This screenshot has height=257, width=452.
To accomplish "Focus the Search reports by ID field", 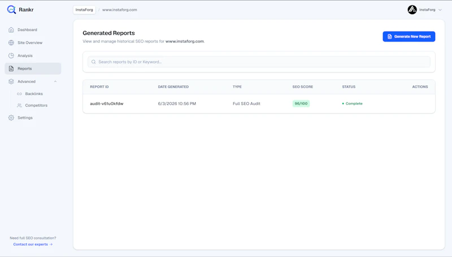I will pyautogui.click(x=259, y=62).
